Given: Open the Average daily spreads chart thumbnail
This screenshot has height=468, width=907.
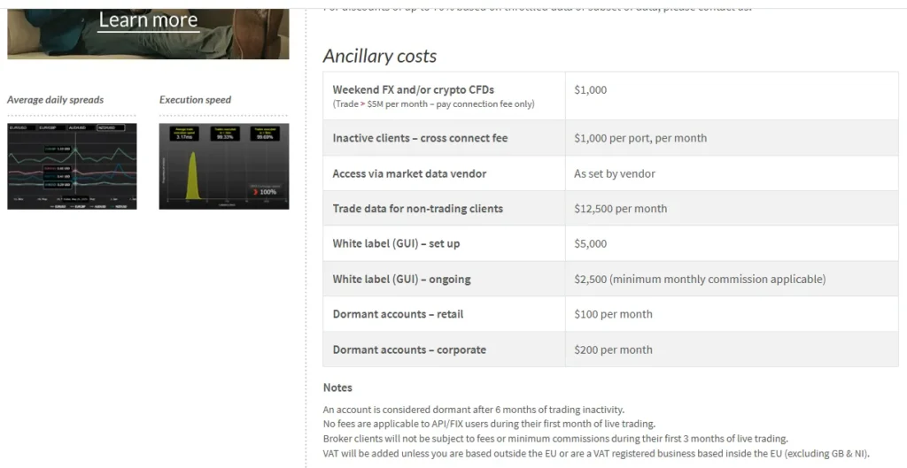Looking at the screenshot, I should pos(72,166).
